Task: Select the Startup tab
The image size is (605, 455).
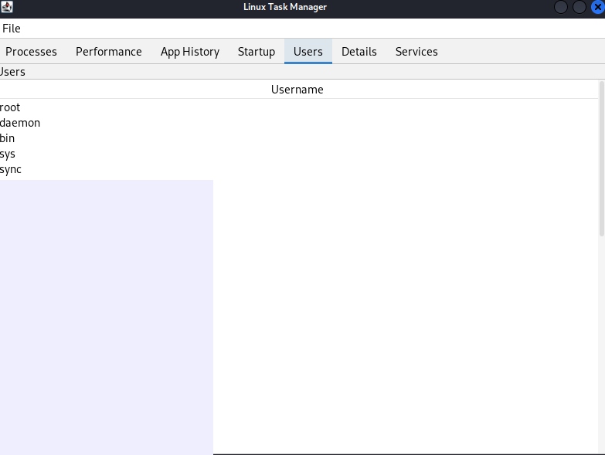Action: click(x=257, y=52)
